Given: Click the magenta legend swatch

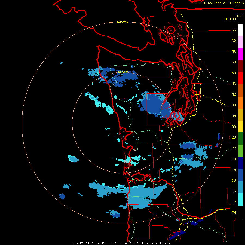Looking at the screenshot, I should [240, 54].
